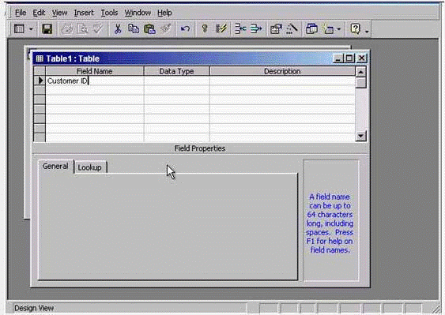
Task: Switch to the General tab
Action: tap(55, 167)
